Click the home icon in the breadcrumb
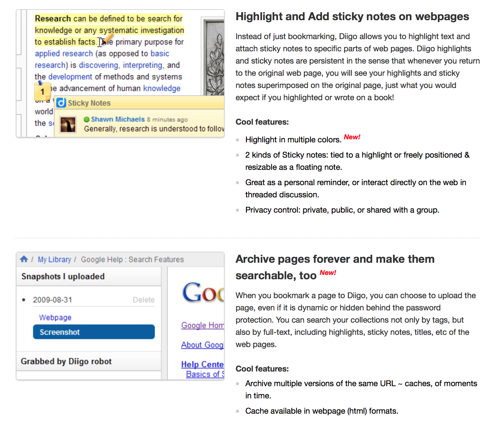 tap(24, 259)
